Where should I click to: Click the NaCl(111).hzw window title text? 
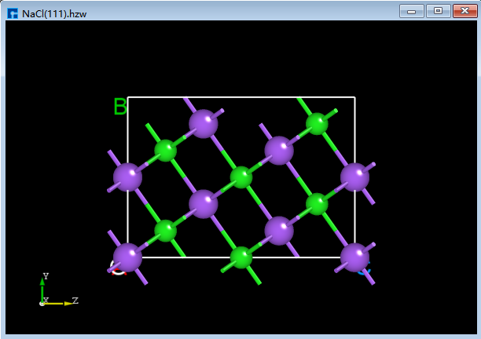54,14
